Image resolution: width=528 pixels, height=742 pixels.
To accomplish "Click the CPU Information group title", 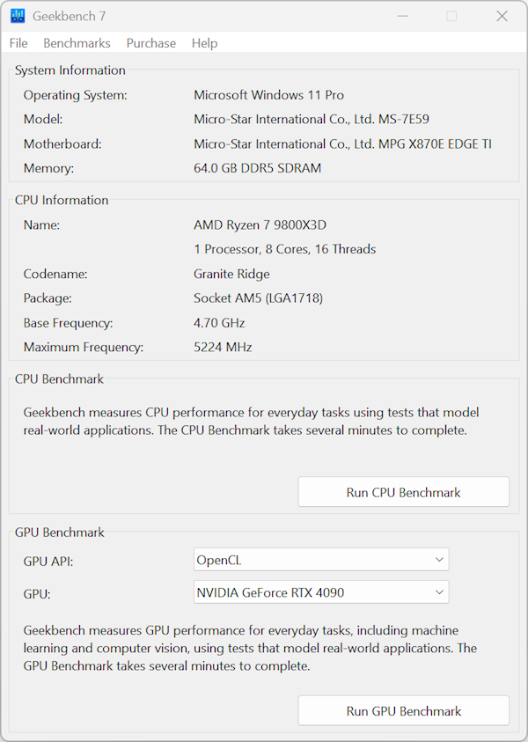I will [x=62, y=200].
